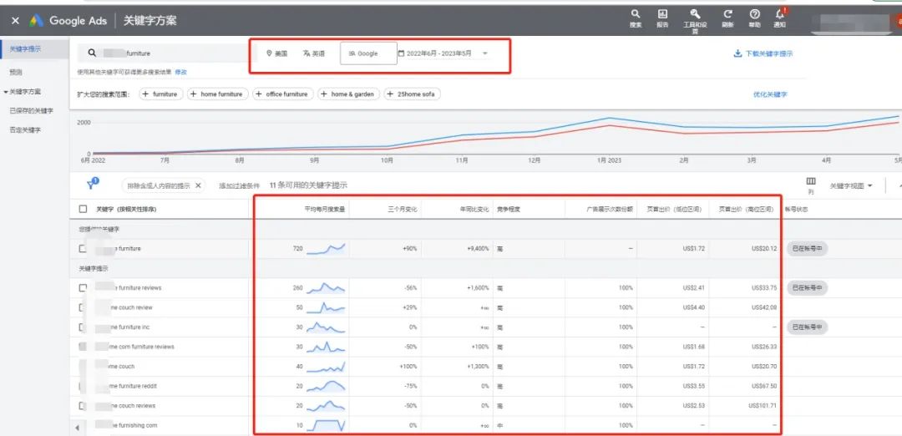Image resolution: width=902 pixels, height=436 pixels.
Task: Expand the 关键字视图 dropdown
Action: 850,185
